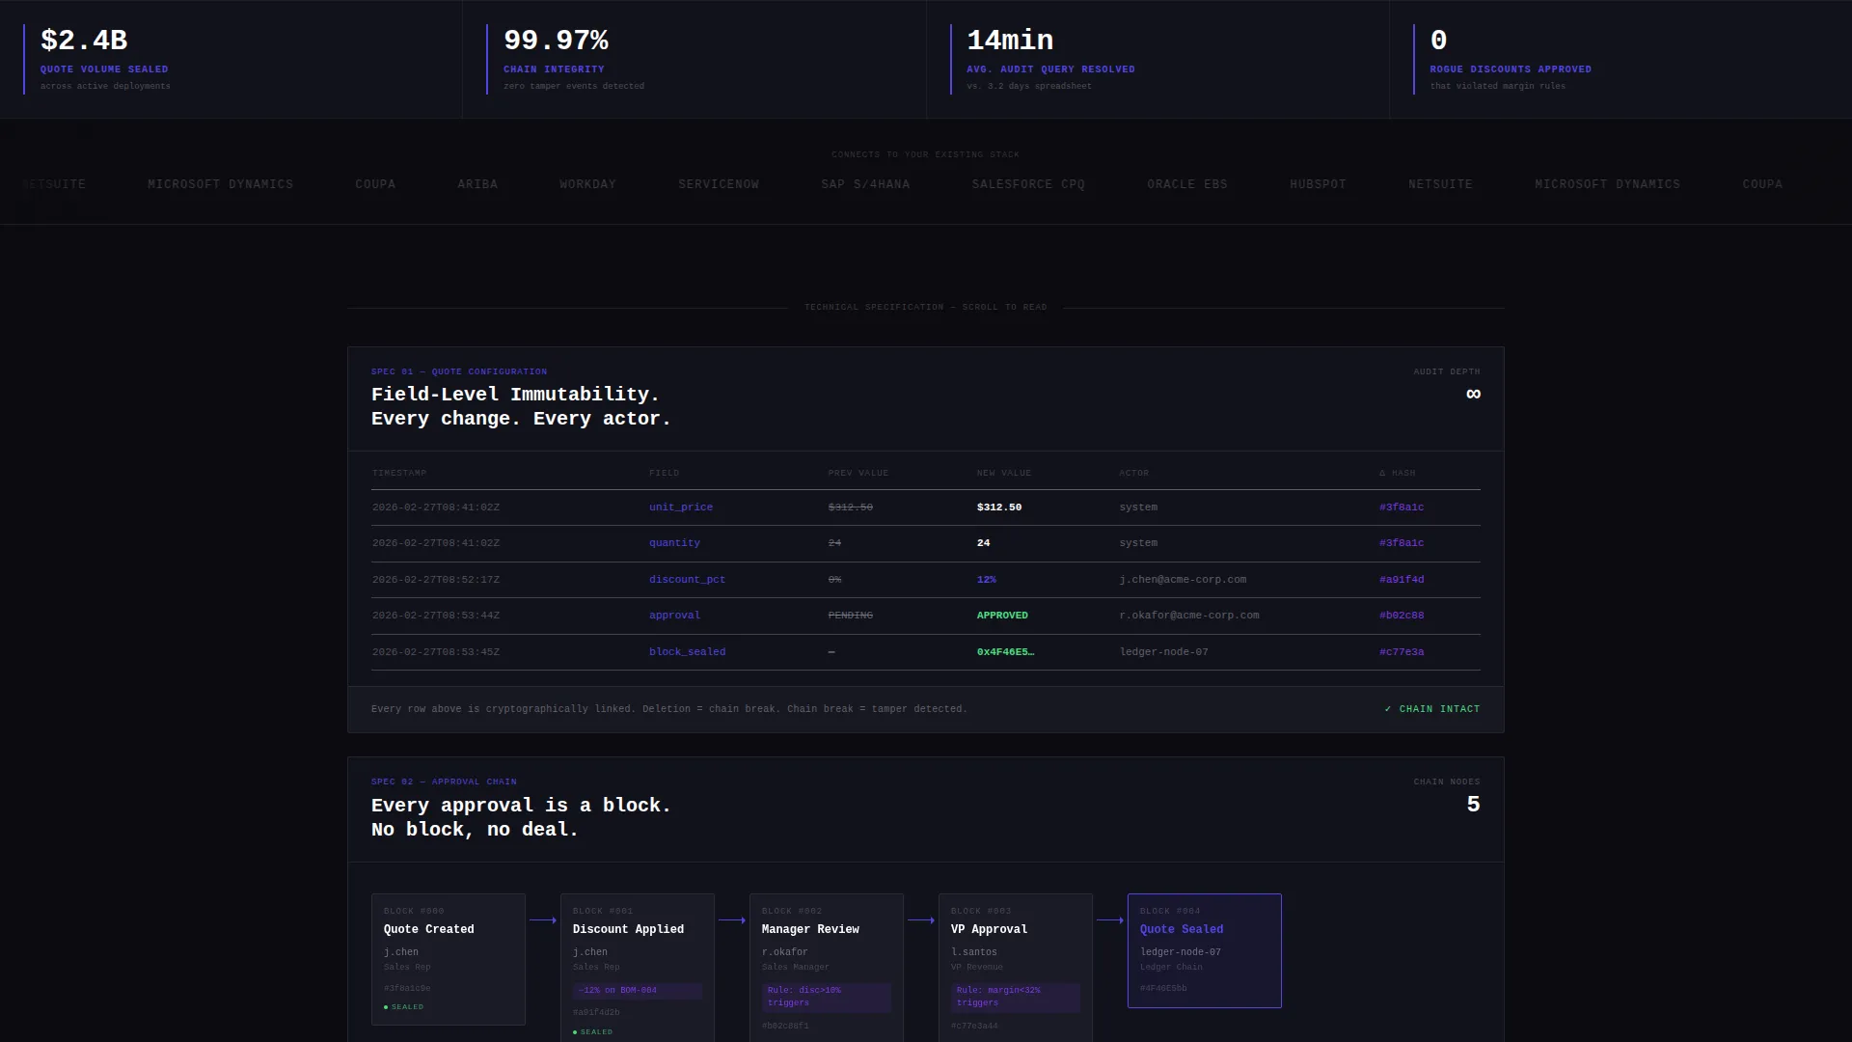
Task: Click the WORKDAY integration logo
Action: click(587, 184)
